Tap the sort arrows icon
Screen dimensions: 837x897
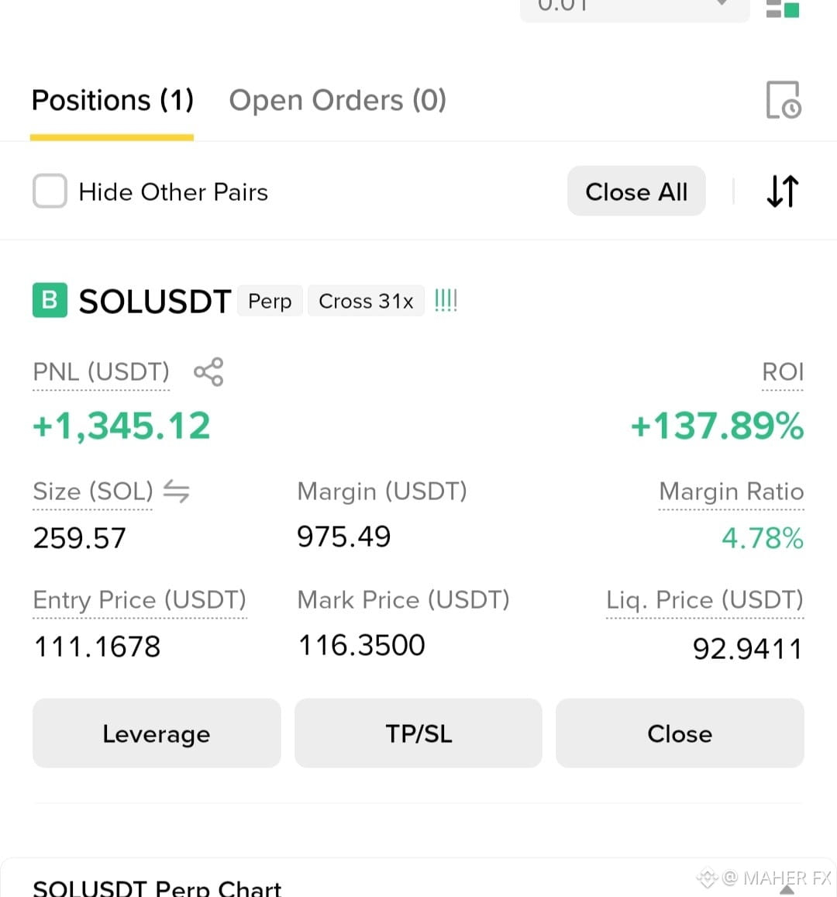(x=782, y=191)
